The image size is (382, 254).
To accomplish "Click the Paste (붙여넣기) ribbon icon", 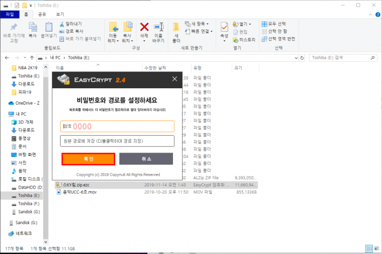I will pyautogui.click(x=49, y=27).
